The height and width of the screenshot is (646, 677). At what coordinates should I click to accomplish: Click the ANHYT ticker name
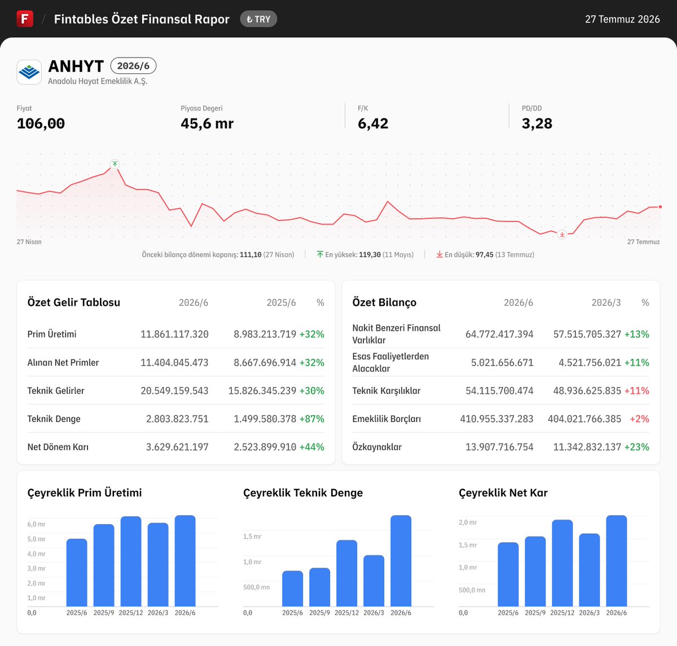click(x=76, y=66)
